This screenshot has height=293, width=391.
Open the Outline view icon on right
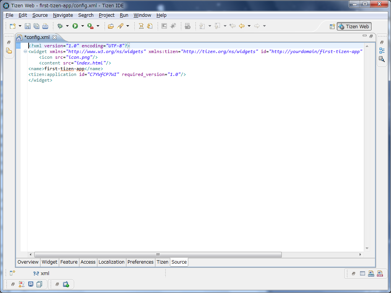pos(382,51)
